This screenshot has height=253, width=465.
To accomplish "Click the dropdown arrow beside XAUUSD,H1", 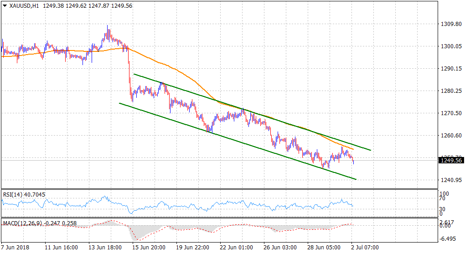I will 5,6.
